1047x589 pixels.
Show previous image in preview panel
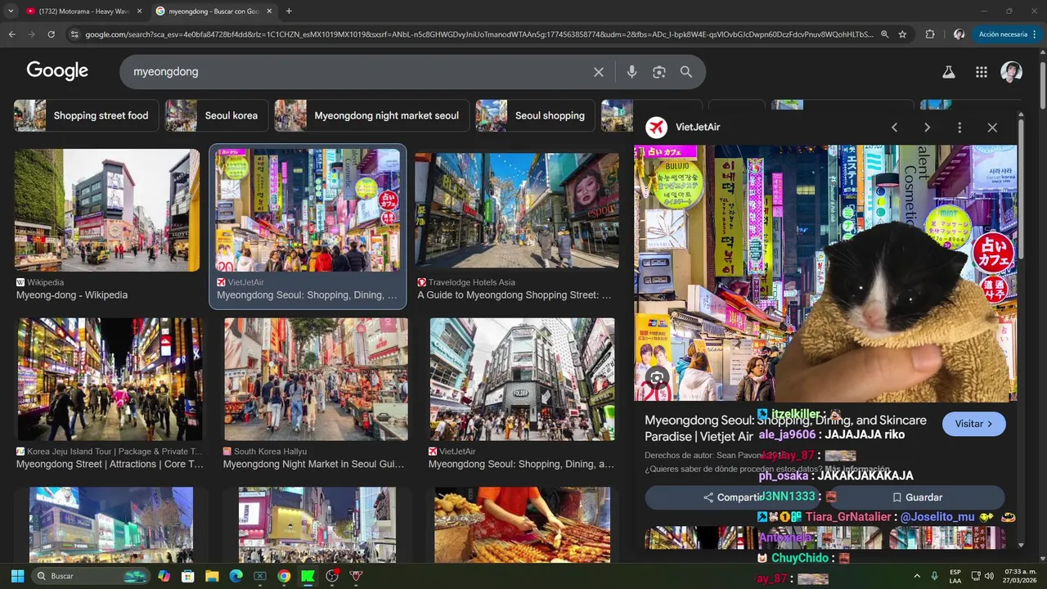click(x=894, y=128)
